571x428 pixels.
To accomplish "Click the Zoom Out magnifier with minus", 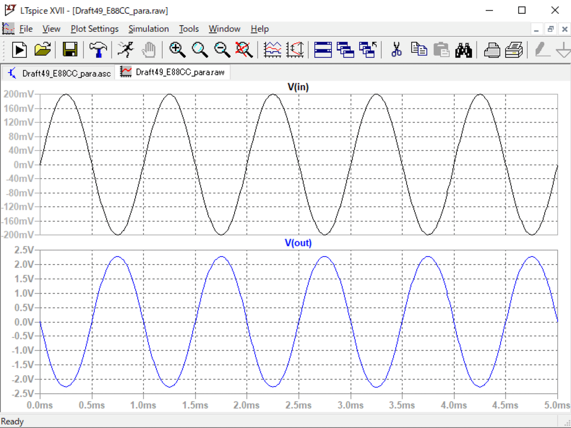I will (222, 49).
